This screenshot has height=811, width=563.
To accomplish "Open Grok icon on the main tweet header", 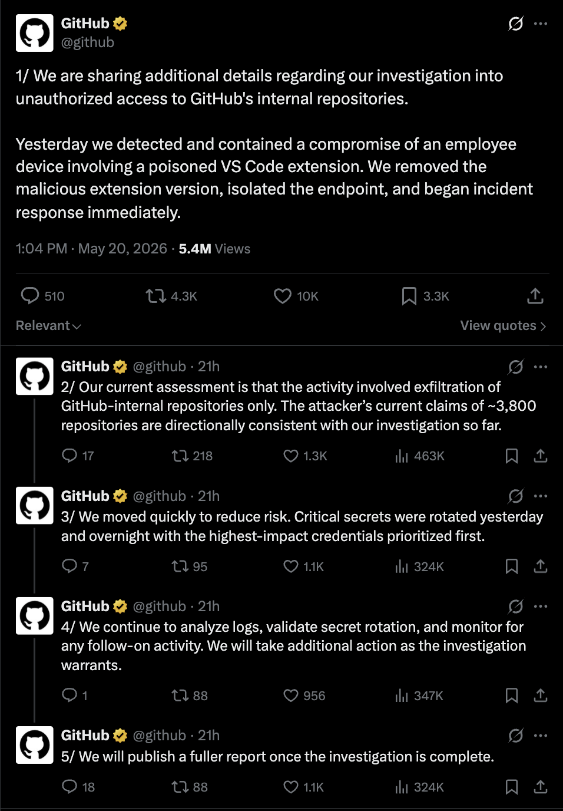I will pos(516,24).
